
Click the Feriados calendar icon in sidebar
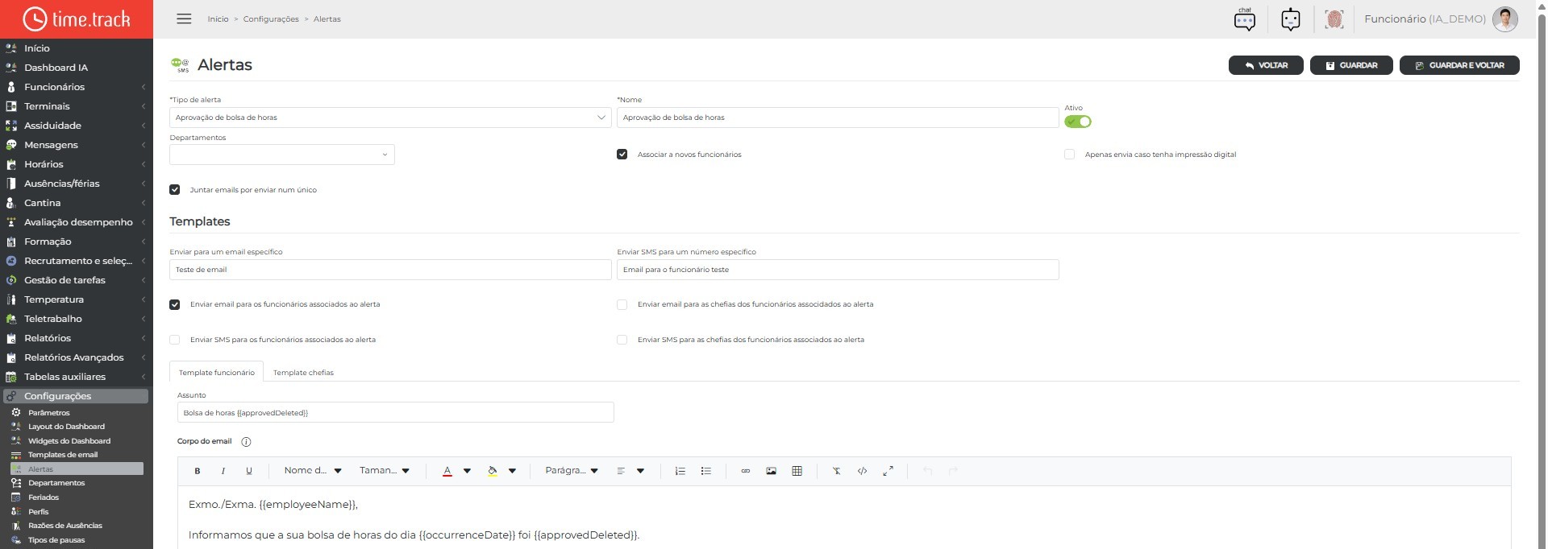pyautogui.click(x=15, y=497)
